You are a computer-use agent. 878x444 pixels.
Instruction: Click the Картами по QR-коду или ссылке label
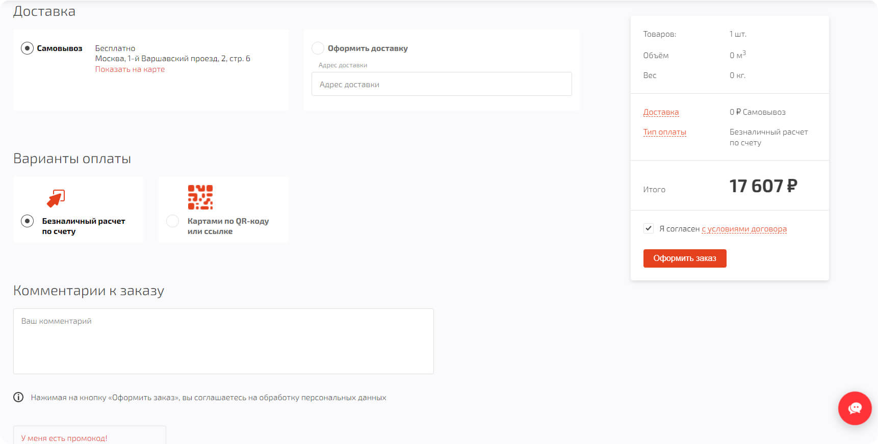tap(228, 226)
